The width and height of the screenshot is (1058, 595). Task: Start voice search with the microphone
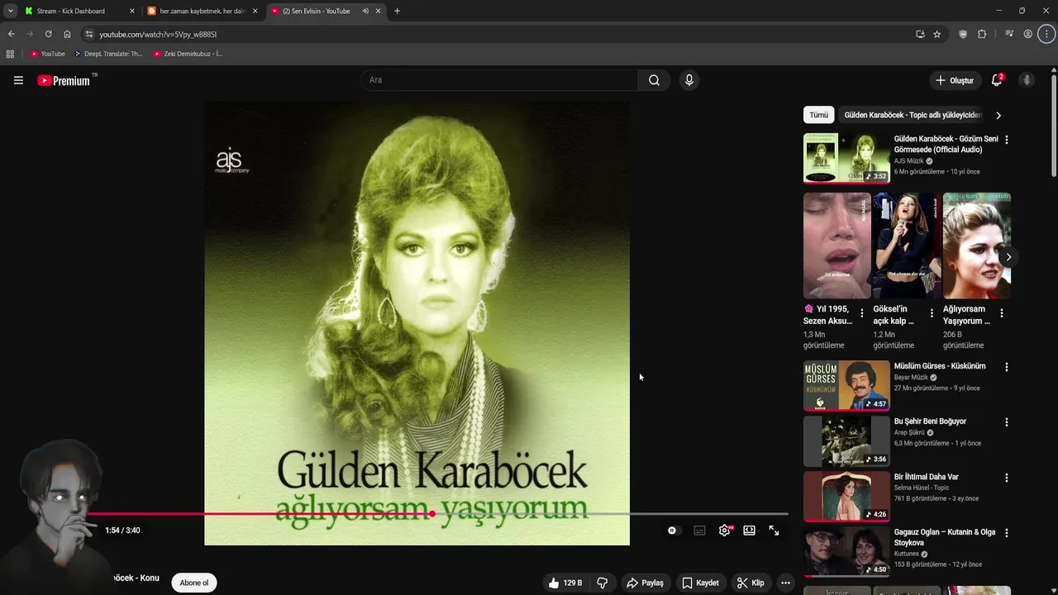click(689, 80)
